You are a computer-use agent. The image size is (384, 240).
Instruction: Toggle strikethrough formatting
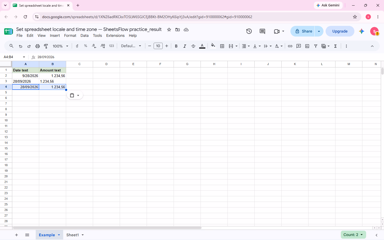193,46
